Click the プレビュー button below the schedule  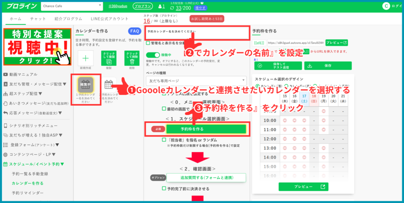coord(303,187)
